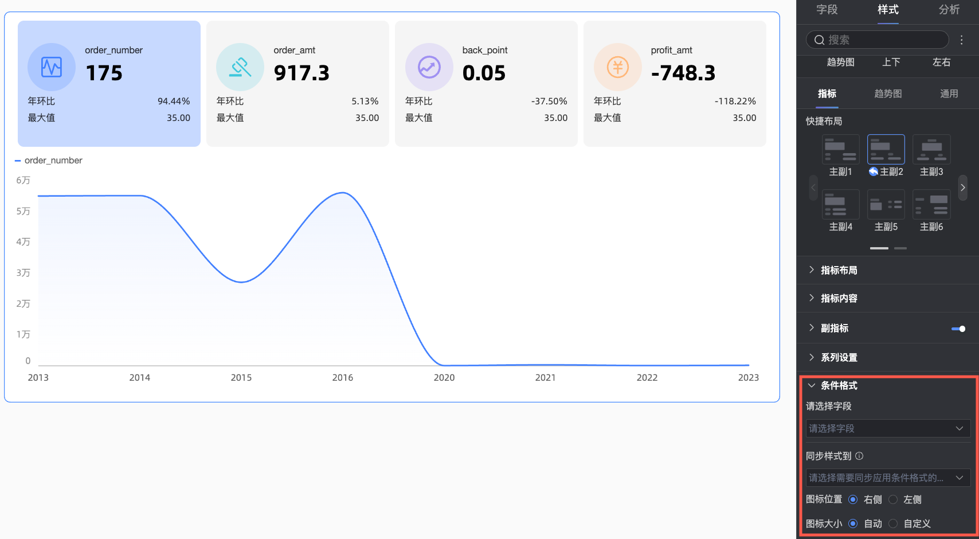
Task: Switch to the 分析 tab
Action: pyautogui.click(x=949, y=10)
